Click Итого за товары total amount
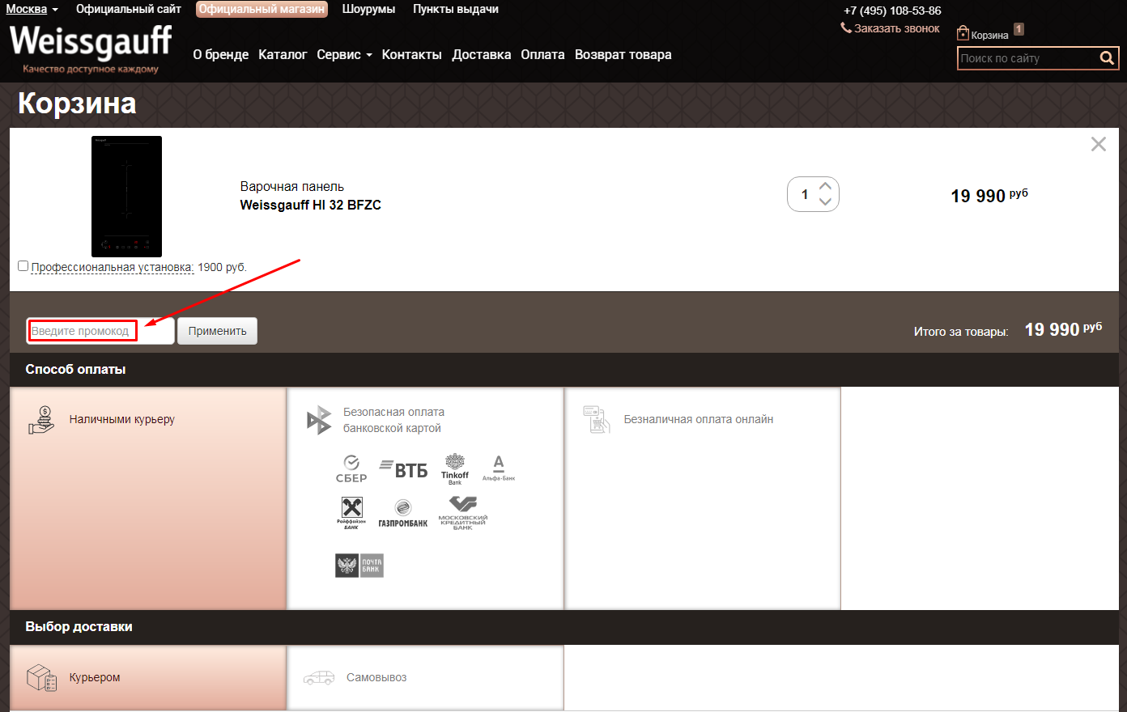Image resolution: width=1127 pixels, height=712 pixels. click(1063, 329)
